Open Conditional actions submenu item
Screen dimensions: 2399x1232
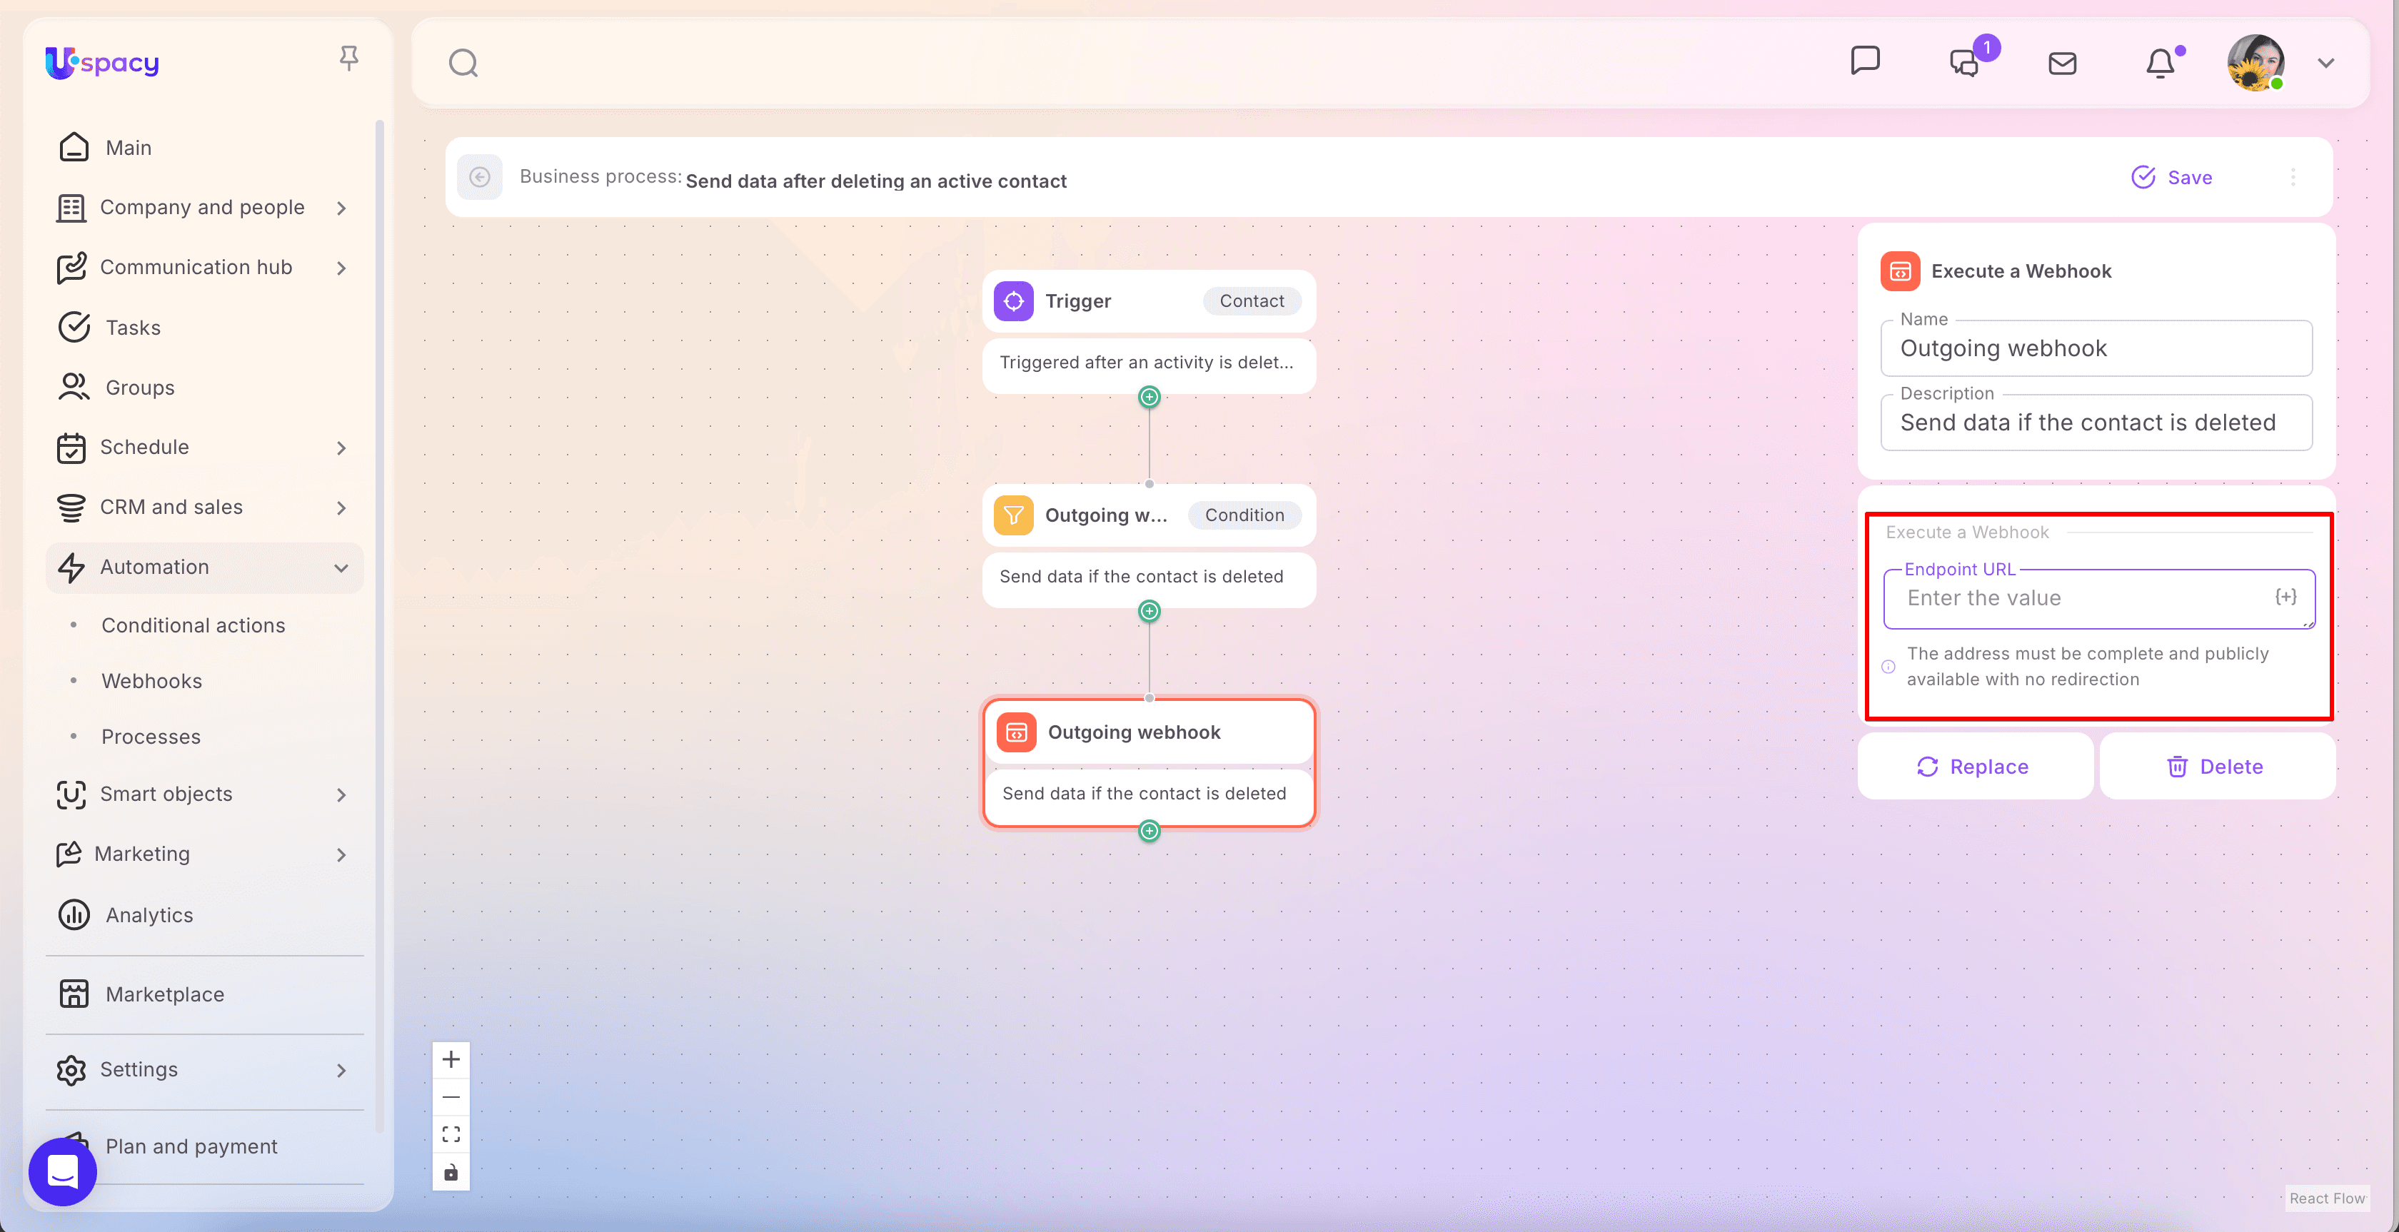point(193,626)
